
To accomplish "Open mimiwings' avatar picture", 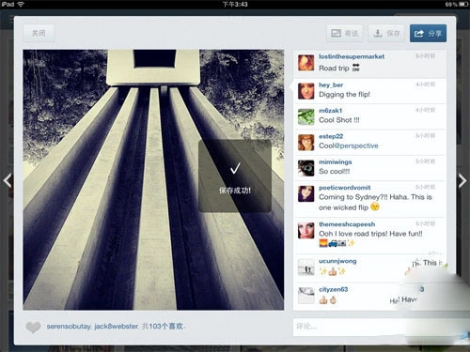I will 305,168.
